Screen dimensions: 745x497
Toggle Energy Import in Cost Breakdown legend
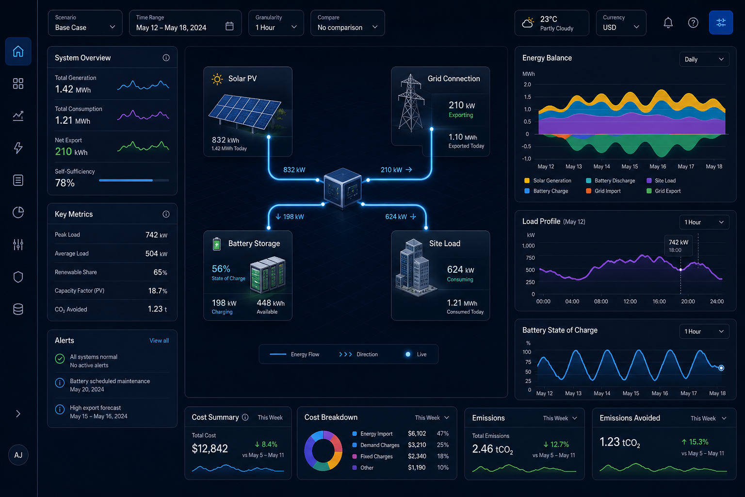(x=372, y=434)
